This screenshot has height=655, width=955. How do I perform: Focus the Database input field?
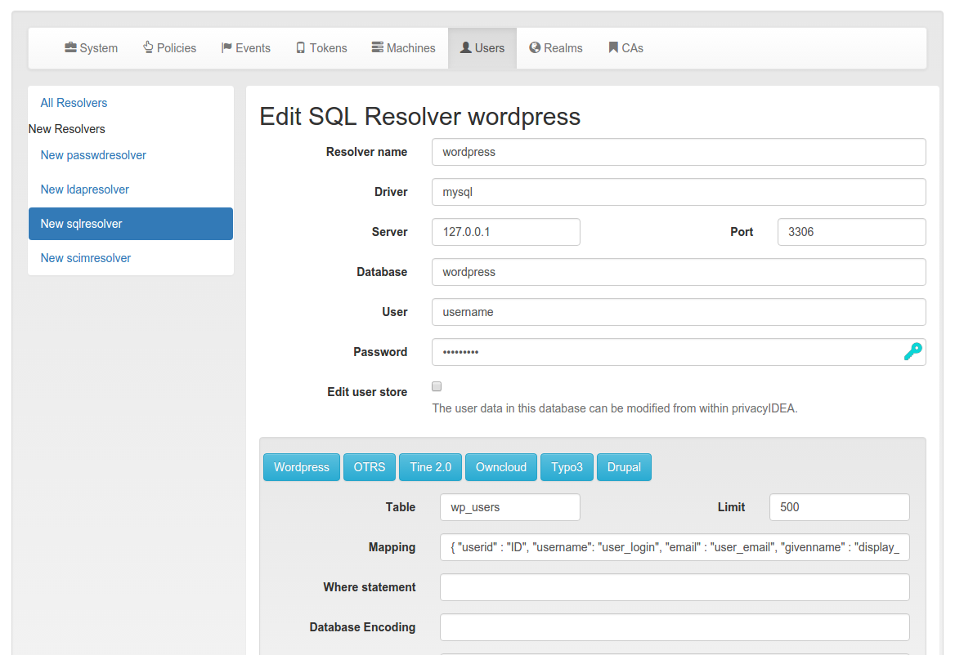pos(679,272)
